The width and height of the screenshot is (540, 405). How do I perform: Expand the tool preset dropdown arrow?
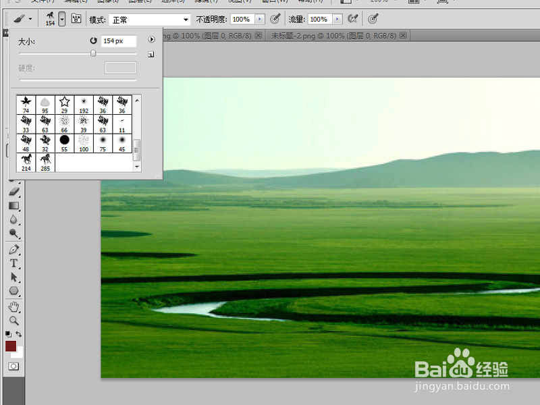(30, 20)
